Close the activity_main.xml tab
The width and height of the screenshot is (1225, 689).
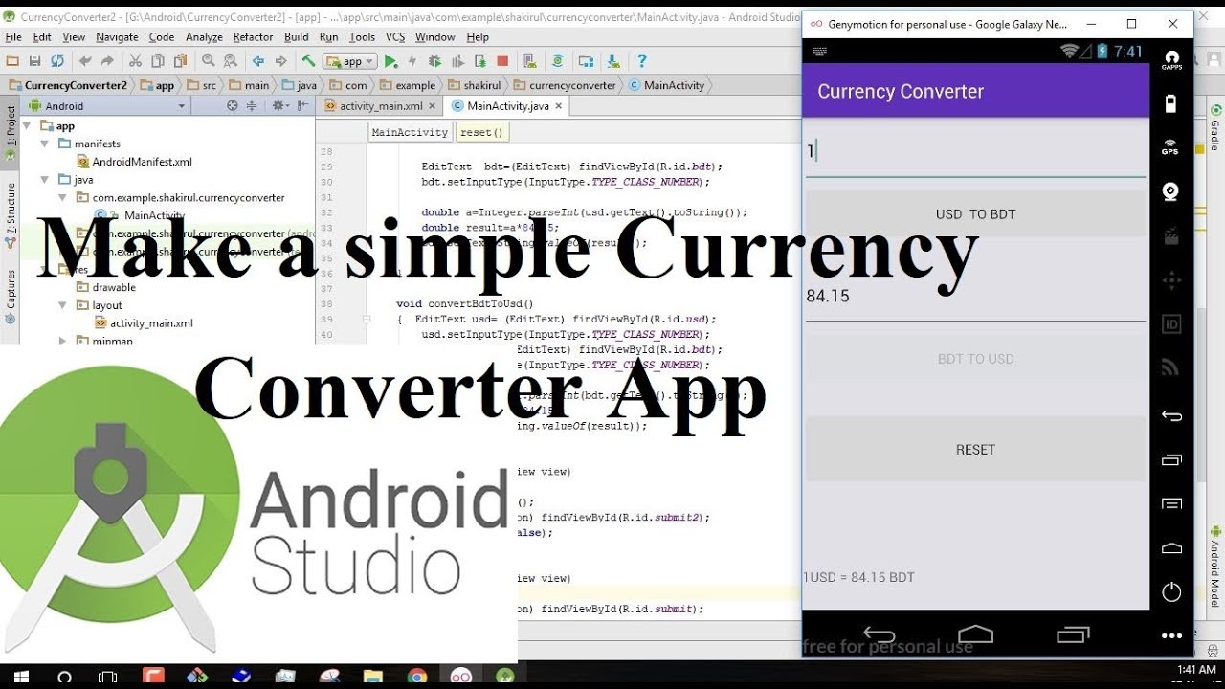click(x=432, y=106)
